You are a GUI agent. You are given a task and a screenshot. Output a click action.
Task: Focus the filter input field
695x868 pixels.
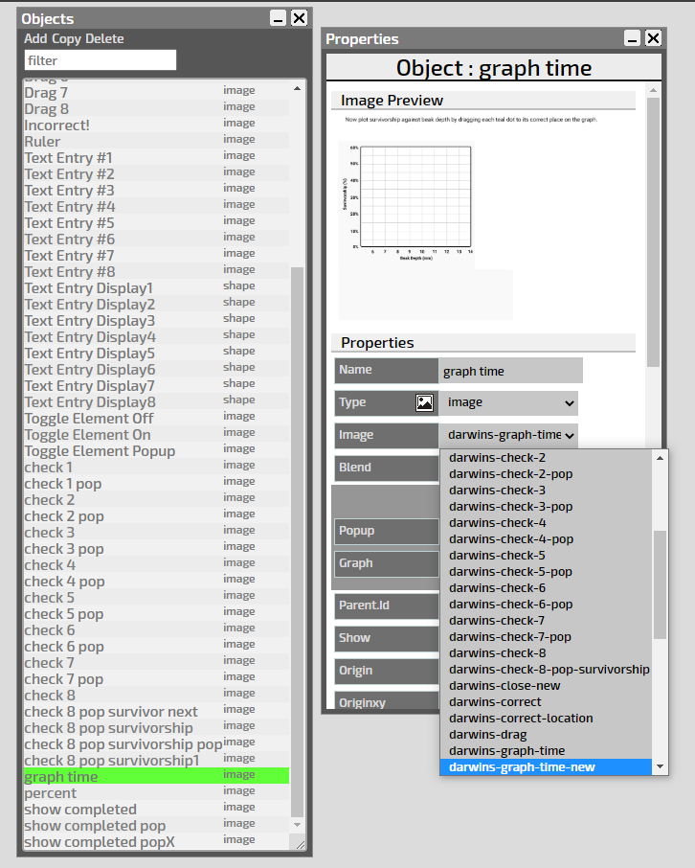point(101,60)
